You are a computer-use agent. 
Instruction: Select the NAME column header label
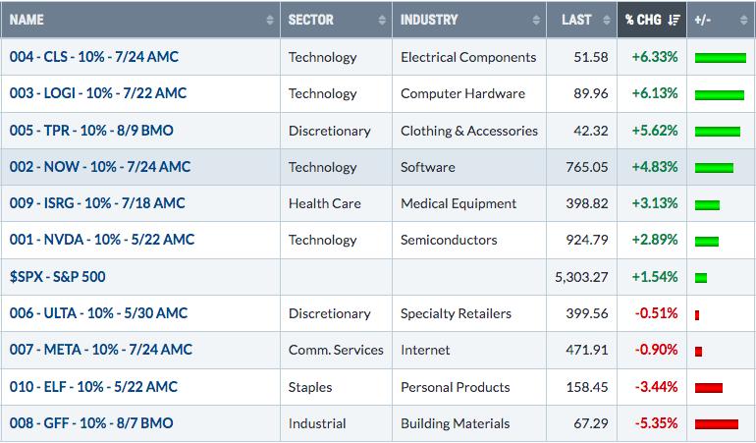pyautogui.click(x=27, y=20)
